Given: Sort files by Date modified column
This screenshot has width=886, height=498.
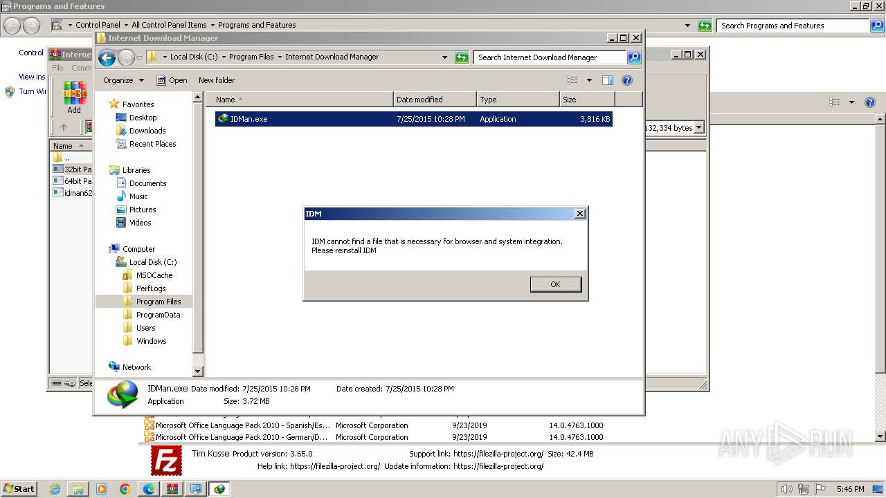Looking at the screenshot, I should click(435, 100).
